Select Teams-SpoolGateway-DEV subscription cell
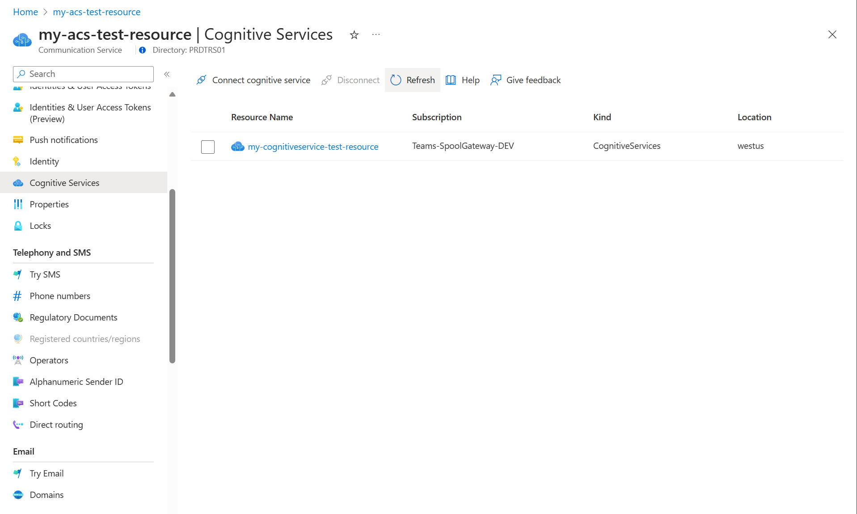The image size is (857, 514). tap(463, 146)
